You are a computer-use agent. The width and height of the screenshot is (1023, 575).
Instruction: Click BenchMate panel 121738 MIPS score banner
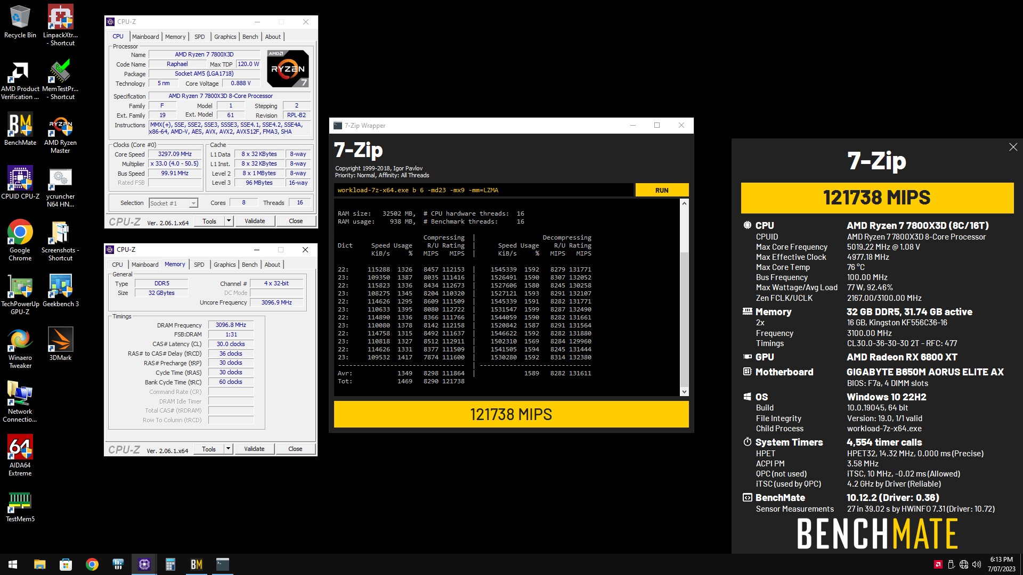tap(877, 198)
